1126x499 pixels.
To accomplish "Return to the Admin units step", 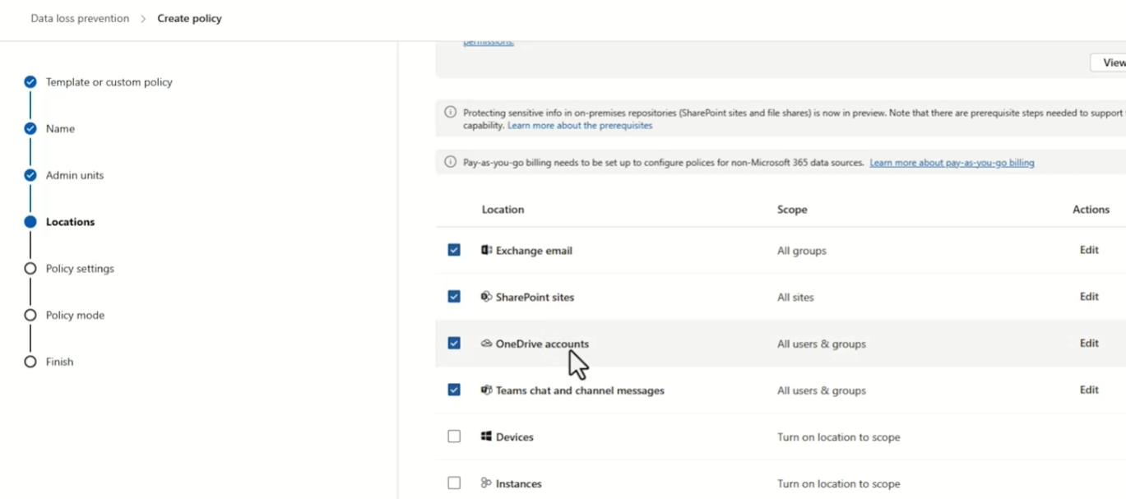I will [x=74, y=175].
